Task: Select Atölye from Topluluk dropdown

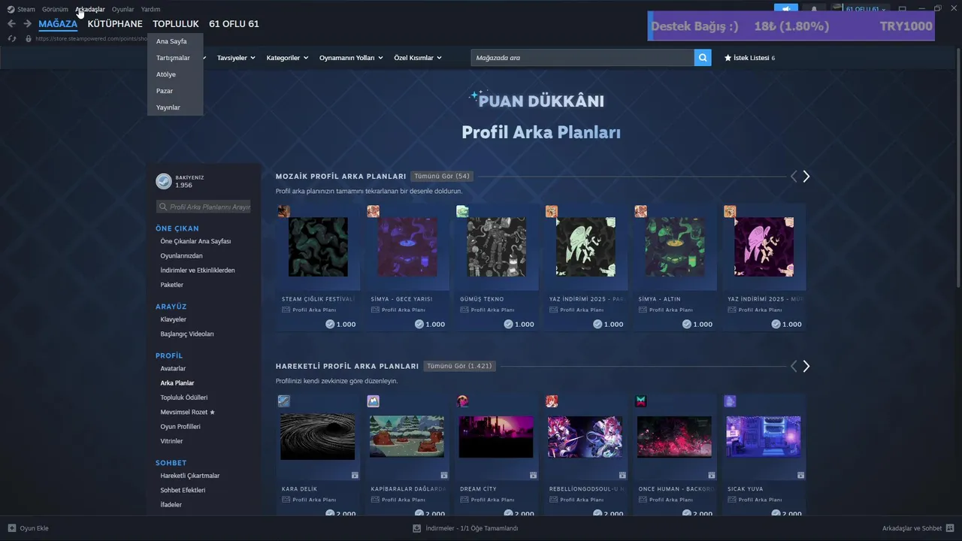Action: tap(175, 74)
